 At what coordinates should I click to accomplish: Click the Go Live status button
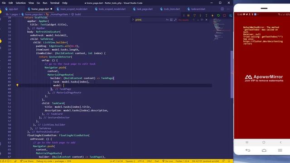click(x=167, y=161)
